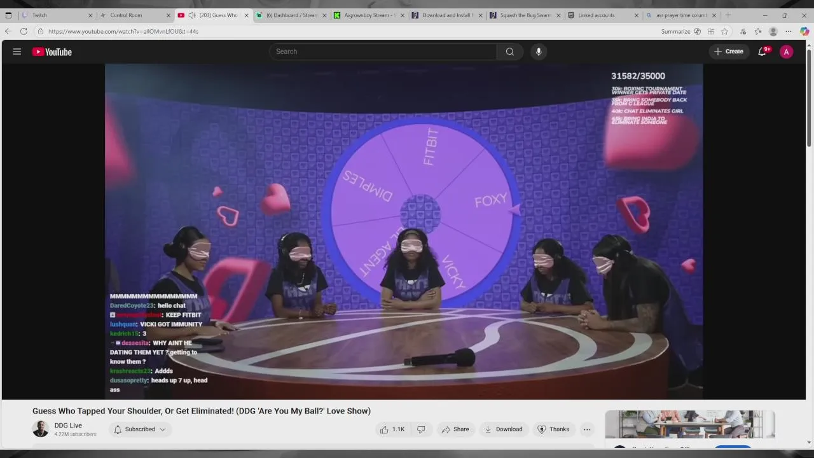Open the Create menu button
The height and width of the screenshot is (458, 814).
coord(729,52)
